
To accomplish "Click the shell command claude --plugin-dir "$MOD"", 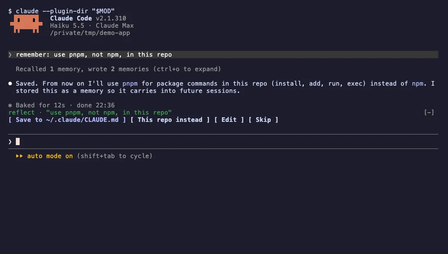I will pyautogui.click(x=65, y=11).
